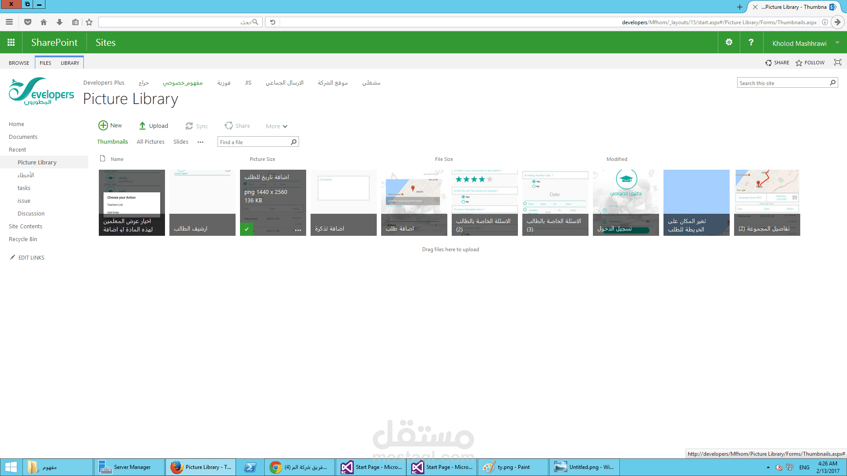Click the Upload arrow icon

click(142, 126)
